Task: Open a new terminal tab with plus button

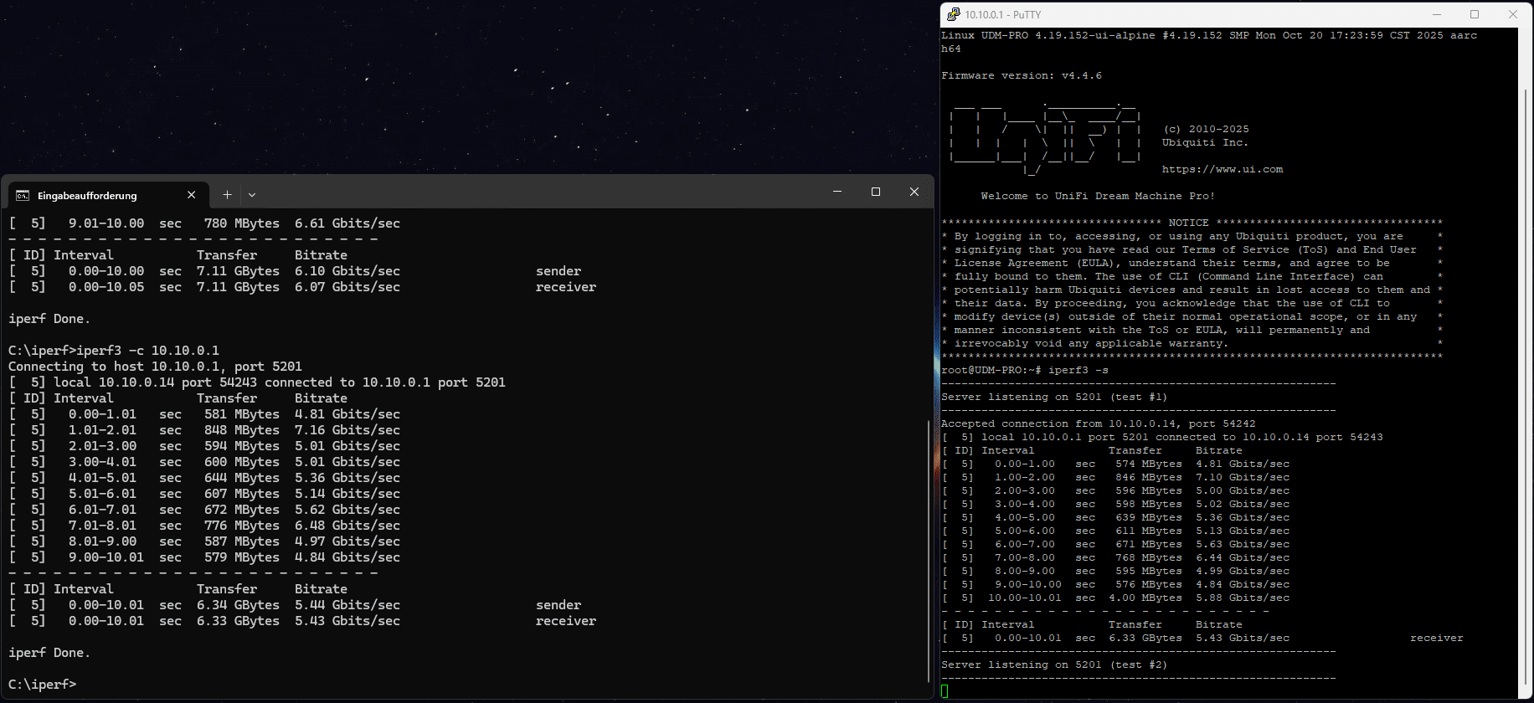Action: pyautogui.click(x=227, y=195)
